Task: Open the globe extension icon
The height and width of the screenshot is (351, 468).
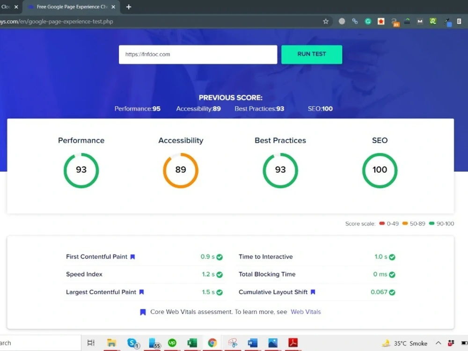Action: point(342,21)
